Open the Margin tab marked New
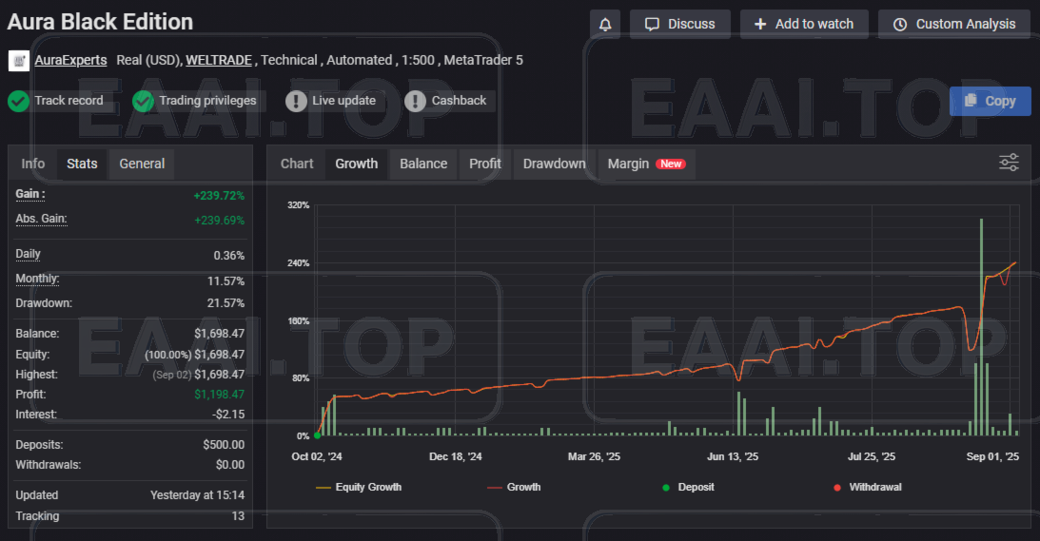Screen dimensions: 1040x541 coord(645,164)
